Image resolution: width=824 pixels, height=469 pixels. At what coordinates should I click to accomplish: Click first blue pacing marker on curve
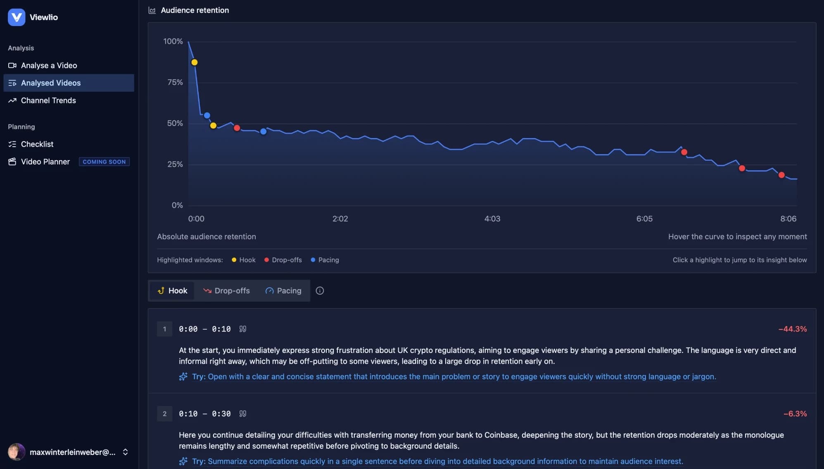(207, 116)
